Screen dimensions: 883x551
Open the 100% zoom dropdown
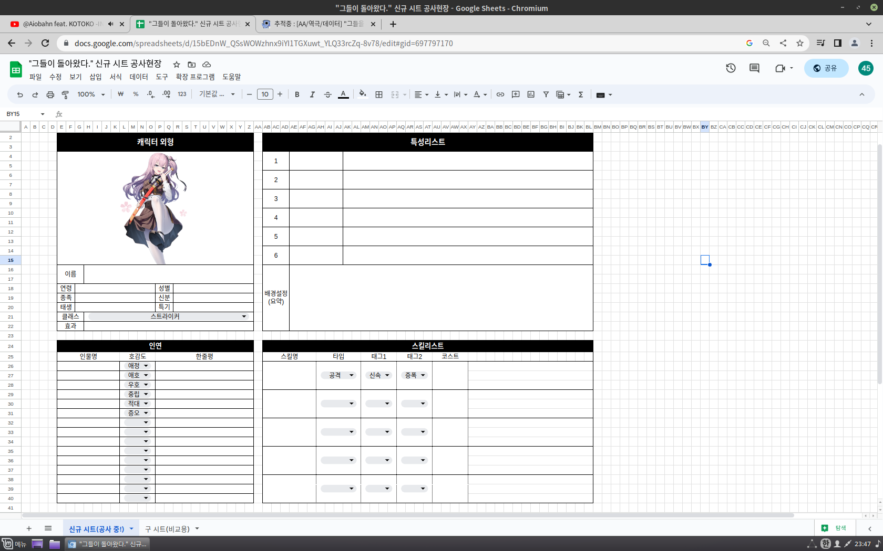(91, 94)
